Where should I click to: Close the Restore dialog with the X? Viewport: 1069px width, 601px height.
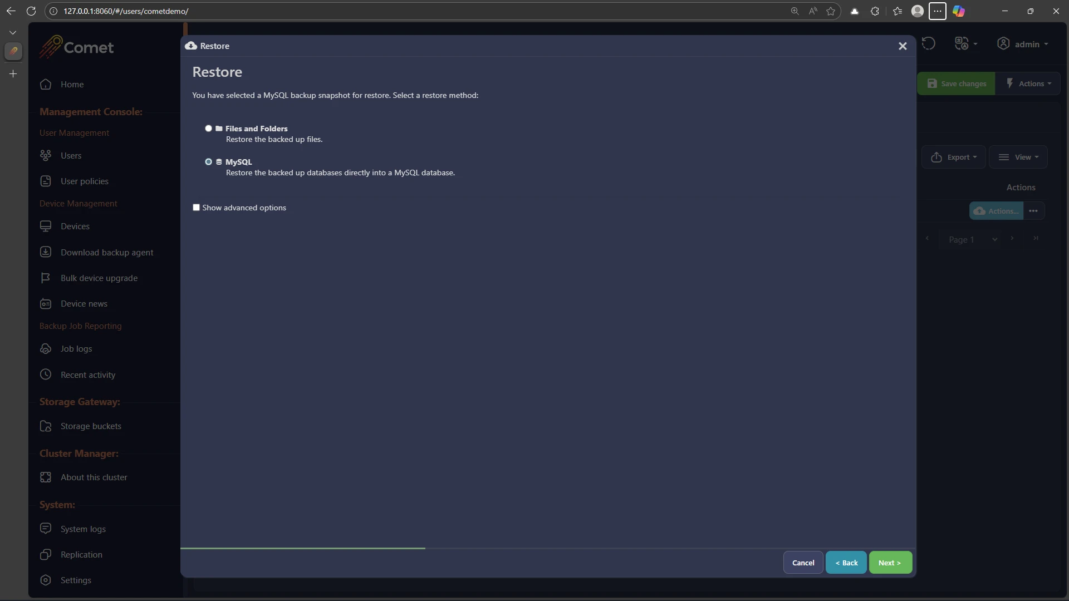[x=903, y=46]
